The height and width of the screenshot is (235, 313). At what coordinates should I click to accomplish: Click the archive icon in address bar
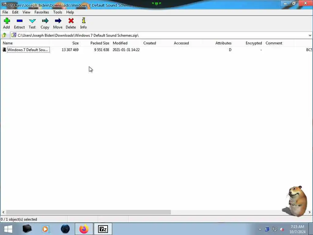coord(14,35)
